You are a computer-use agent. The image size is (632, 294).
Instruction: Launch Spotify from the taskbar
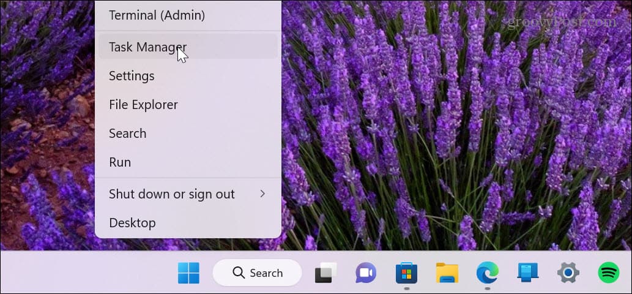point(609,273)
